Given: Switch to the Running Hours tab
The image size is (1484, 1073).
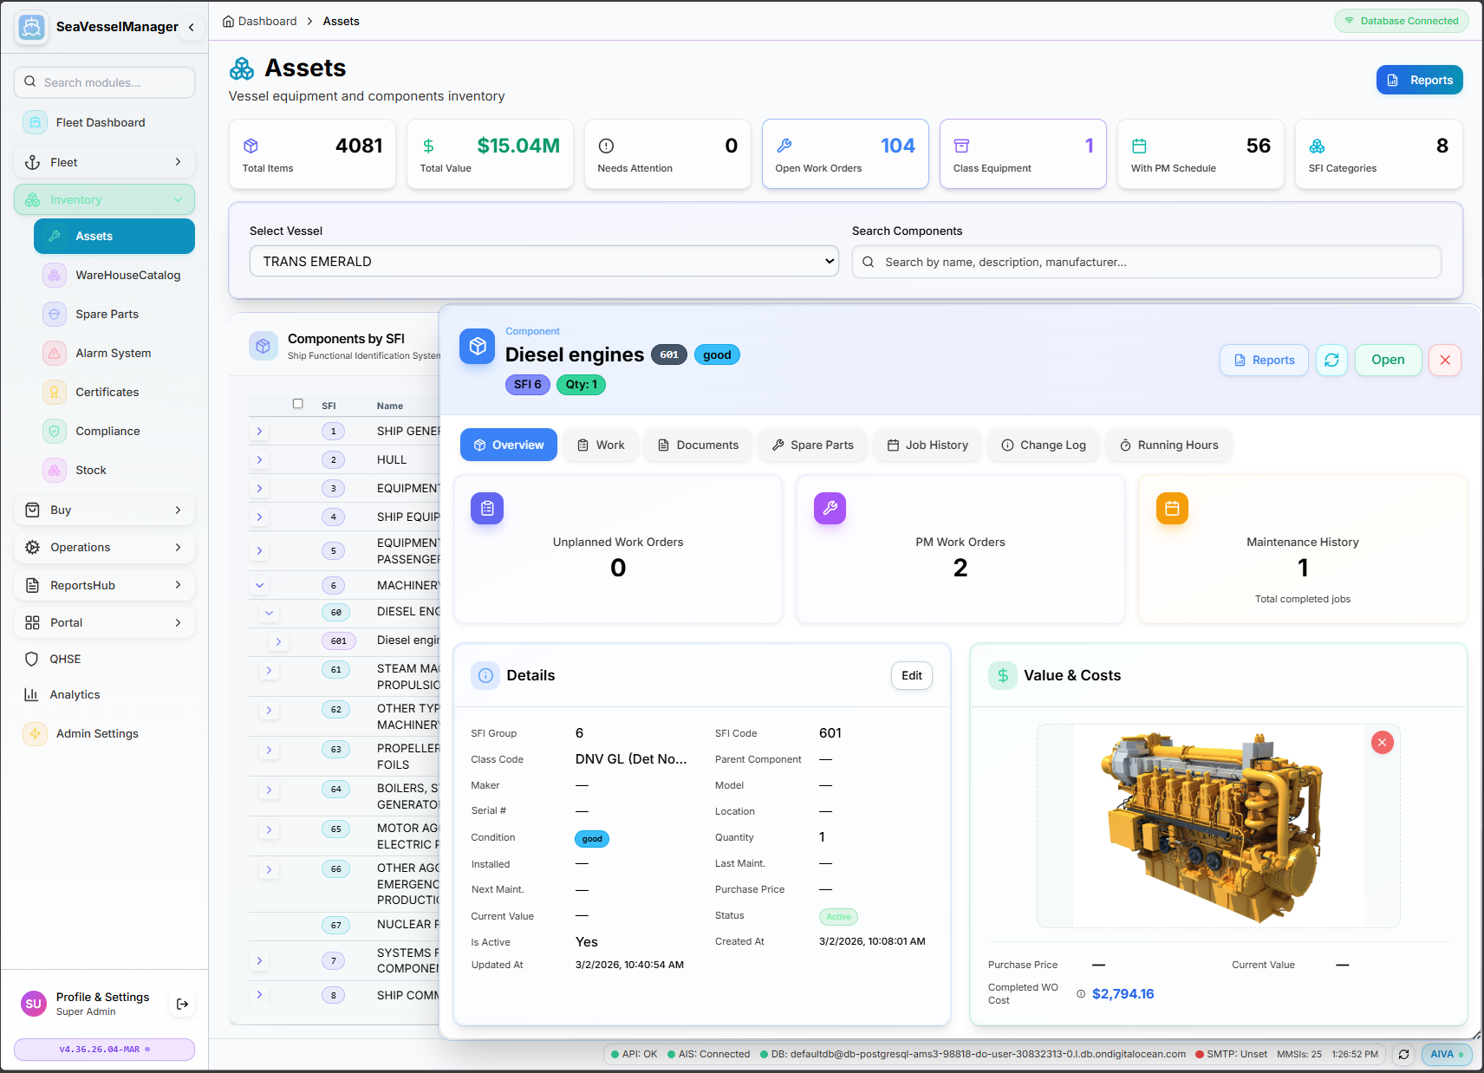Looking at the screenshot, I should 1168,445.
